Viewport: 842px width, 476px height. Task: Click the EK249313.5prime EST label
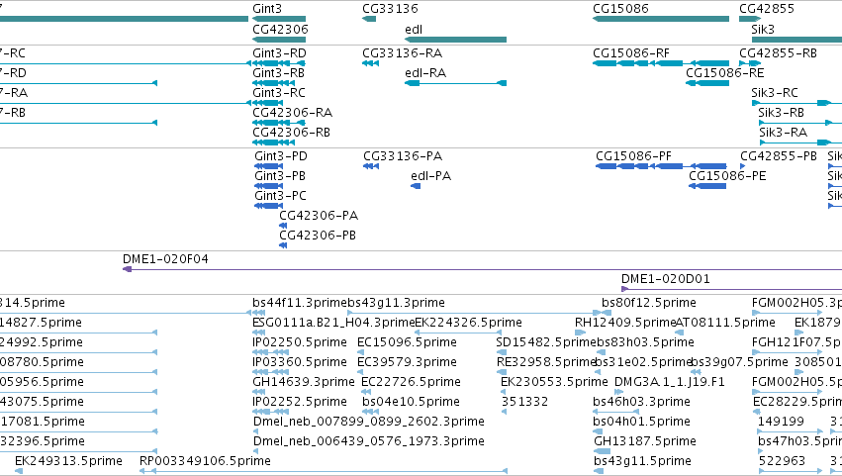click(68, 461)
